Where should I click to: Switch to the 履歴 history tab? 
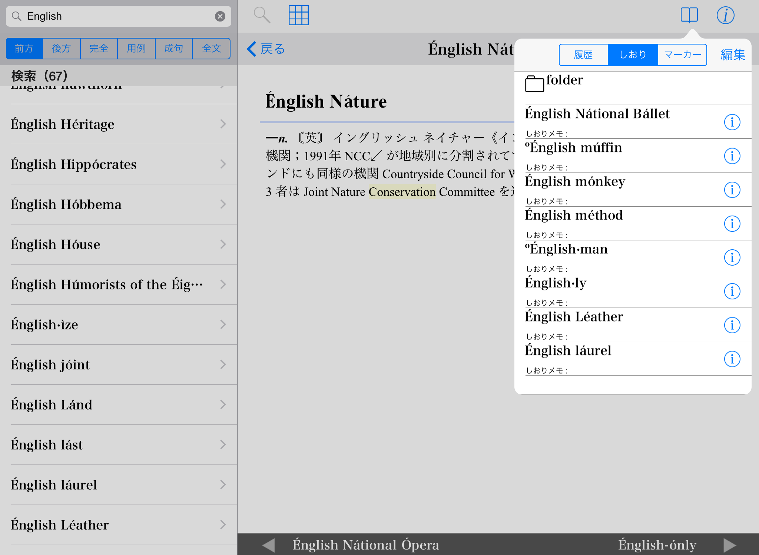pos(583,55)
